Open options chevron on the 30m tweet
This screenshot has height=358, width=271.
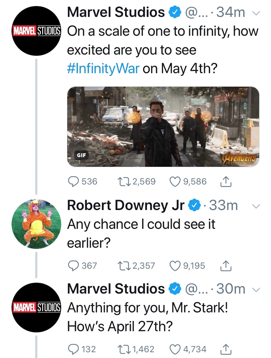[256, 289]
